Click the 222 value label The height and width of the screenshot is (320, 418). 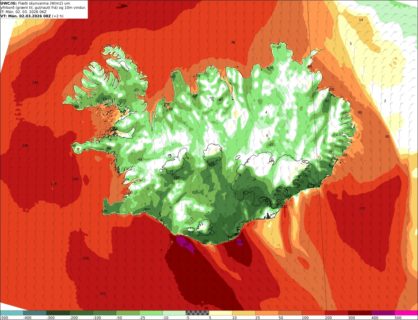pos(103,293)
